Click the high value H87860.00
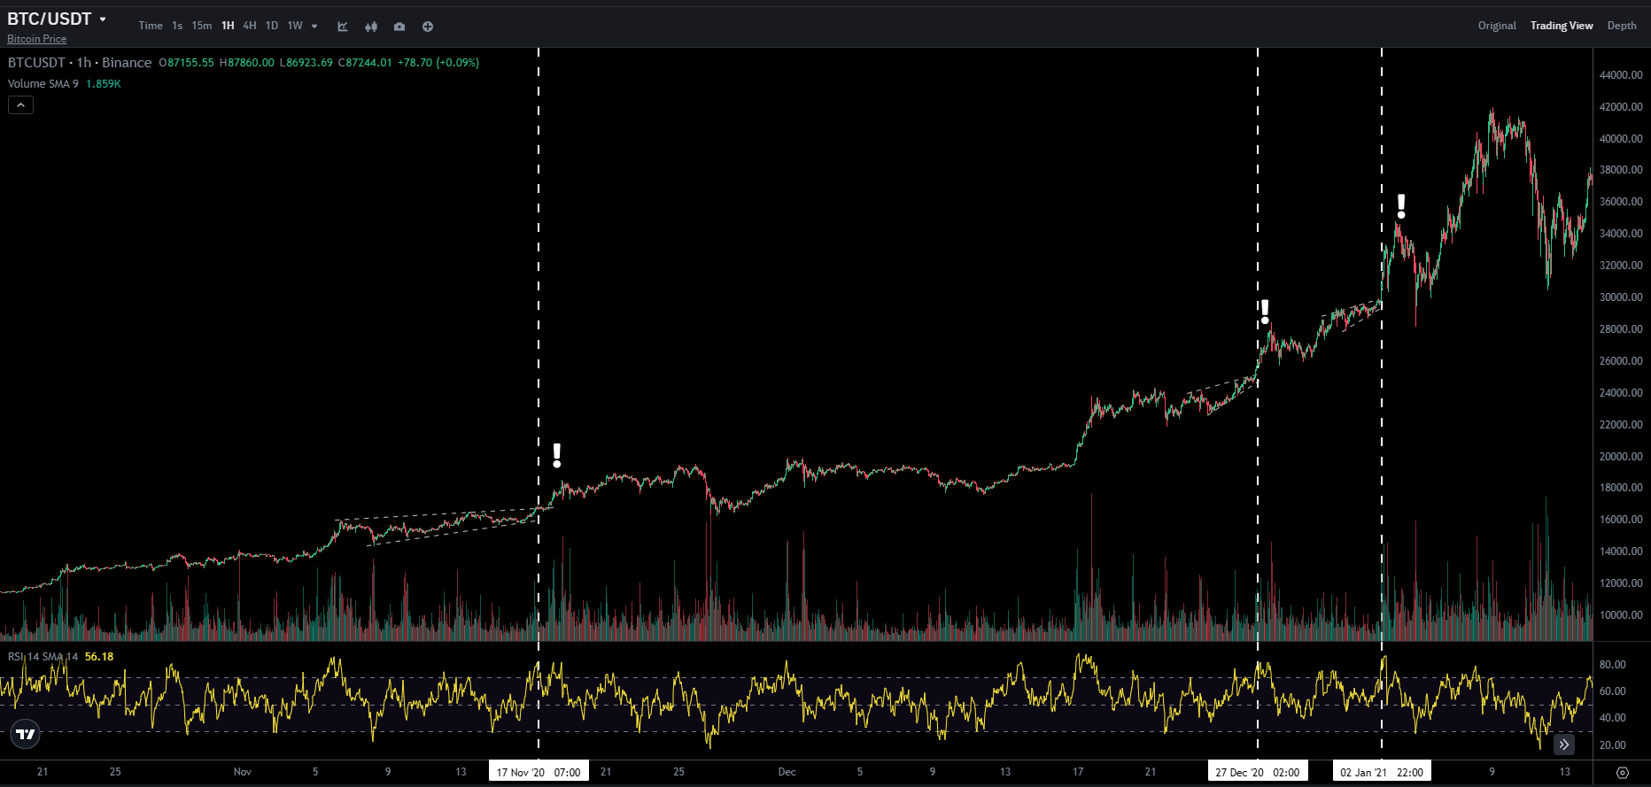This screenshot has width=1651, height=787. pyautogui.click(x=247, y=63)
